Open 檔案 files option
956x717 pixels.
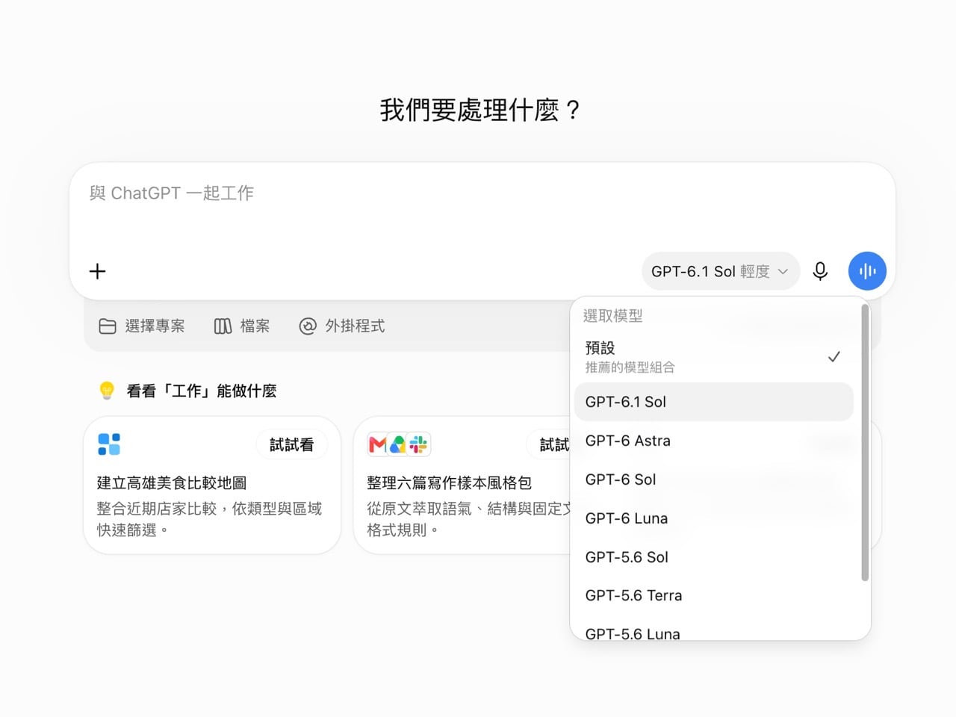242,326
